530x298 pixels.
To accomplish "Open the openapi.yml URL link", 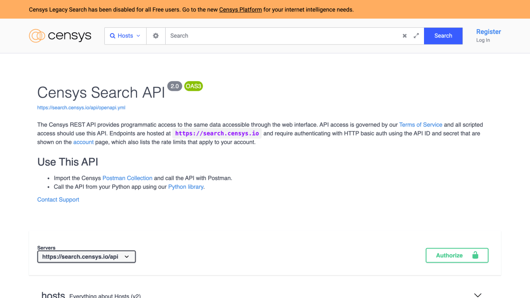I will click(81, 107).
